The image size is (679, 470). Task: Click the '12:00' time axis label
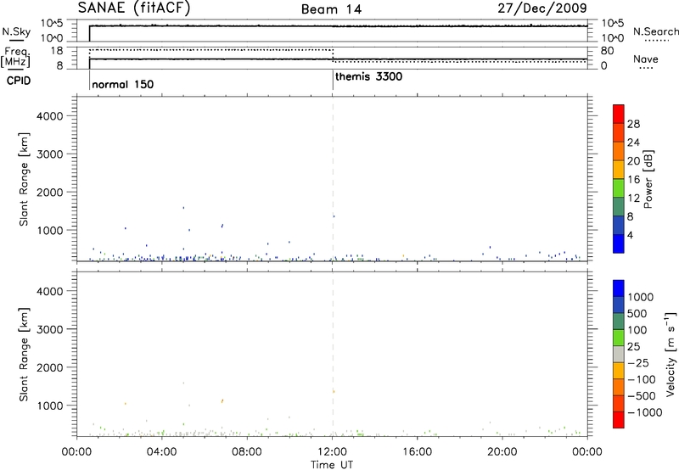[x=332, y=452]
